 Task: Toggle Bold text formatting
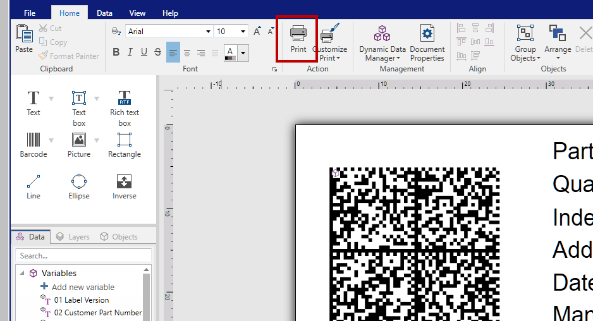[x=116, y=52]
